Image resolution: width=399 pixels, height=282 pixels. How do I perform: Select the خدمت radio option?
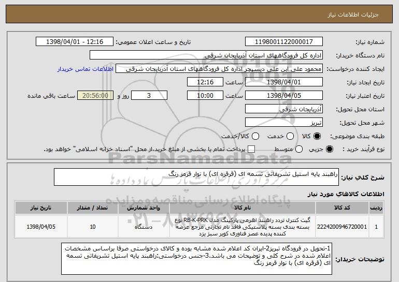[290, 136]
